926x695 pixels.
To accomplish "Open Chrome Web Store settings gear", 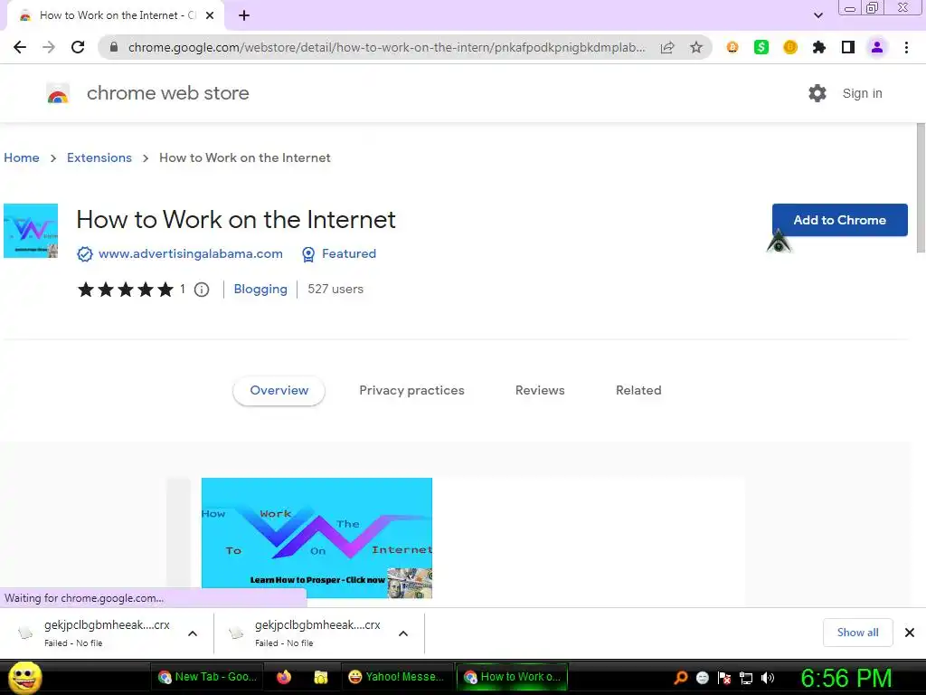I will coord(817,93).
